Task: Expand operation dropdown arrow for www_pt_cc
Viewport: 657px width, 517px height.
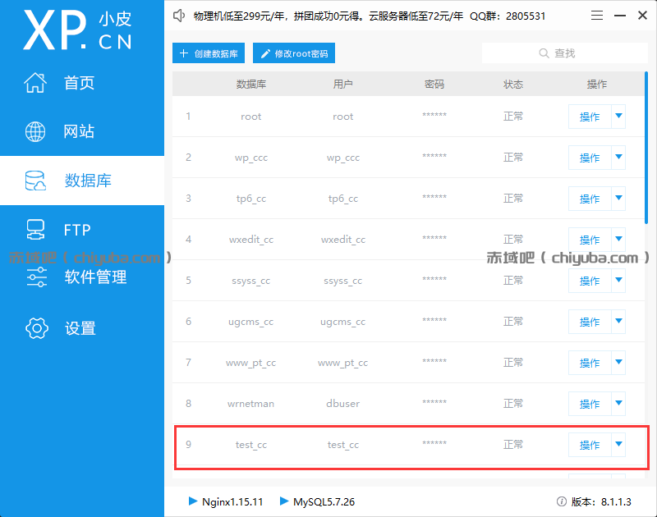Action: pyautogui.click(x=618, y=363)
